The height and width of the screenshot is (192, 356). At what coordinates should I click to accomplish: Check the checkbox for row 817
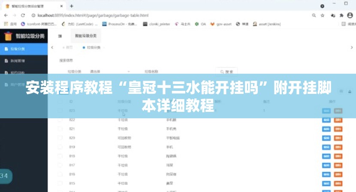pyautogui.click(x=60, y=165)
